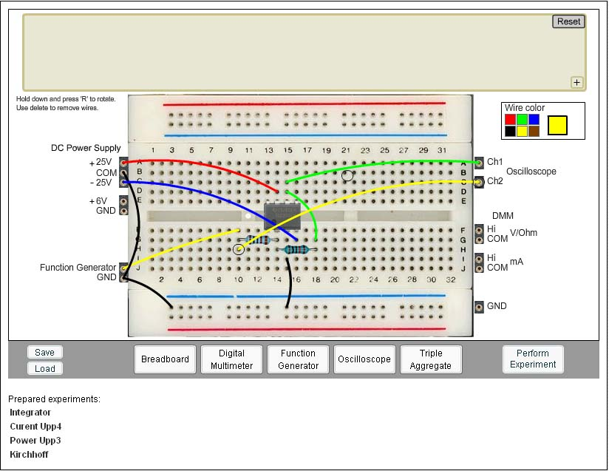Click the DMM mA COM terminal
609x471 pixels.
(x=479, y=268)
